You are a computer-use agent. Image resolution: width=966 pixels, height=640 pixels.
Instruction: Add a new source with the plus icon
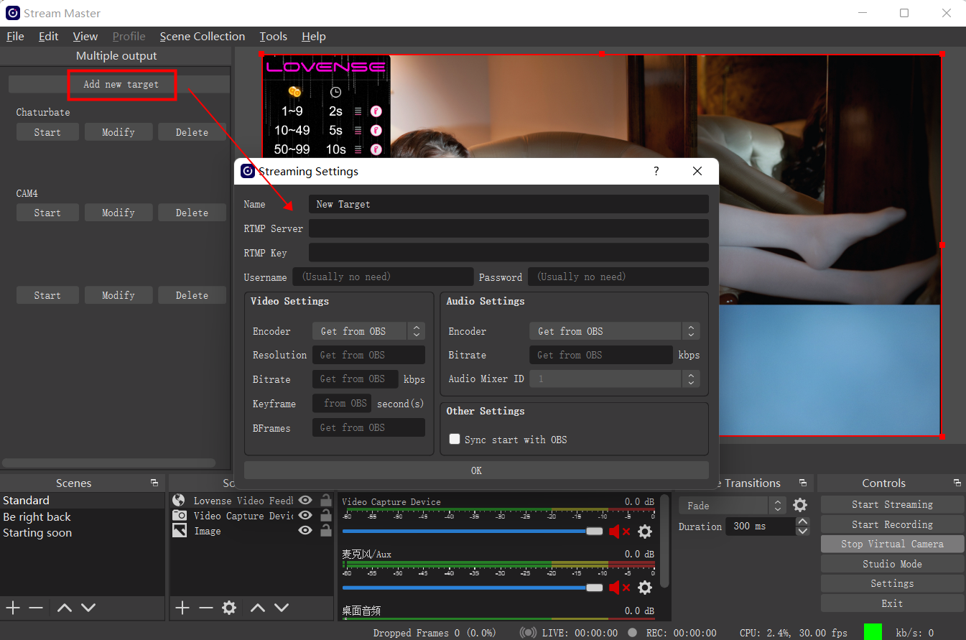pyautogui.click(x=182, y=607)
